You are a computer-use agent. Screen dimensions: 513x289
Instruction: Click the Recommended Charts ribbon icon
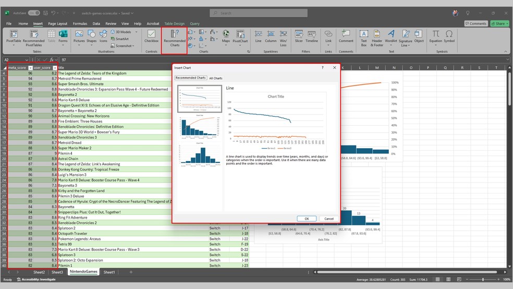(x=174, y=39)
